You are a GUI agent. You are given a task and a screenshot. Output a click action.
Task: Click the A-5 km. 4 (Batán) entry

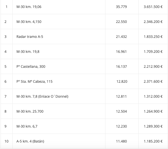click(x=30, y=141)
